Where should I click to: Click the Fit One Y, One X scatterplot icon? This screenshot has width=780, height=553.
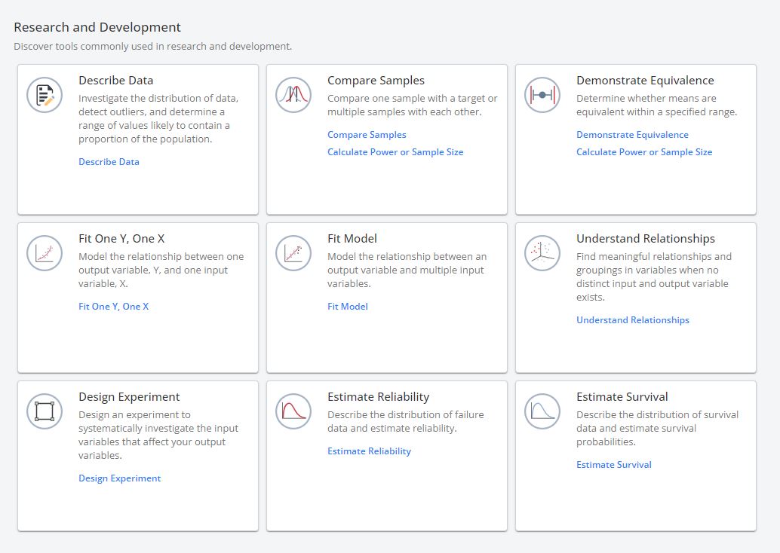45,253
